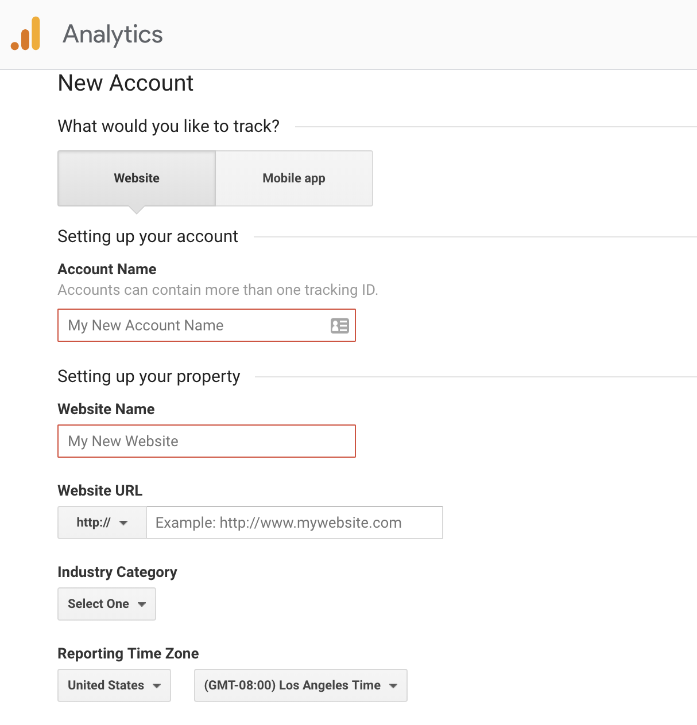The height and width of the screenshot is (725, 697).
Task: Select the Website tracking tab
Action: coord(137,178)
